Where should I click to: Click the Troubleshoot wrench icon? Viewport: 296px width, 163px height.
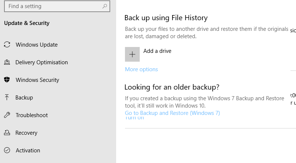(x=7, y=115)
